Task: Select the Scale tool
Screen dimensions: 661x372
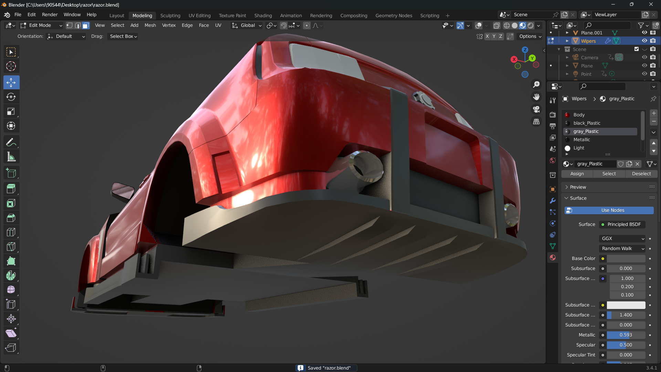Action: (x=11, y=112)
